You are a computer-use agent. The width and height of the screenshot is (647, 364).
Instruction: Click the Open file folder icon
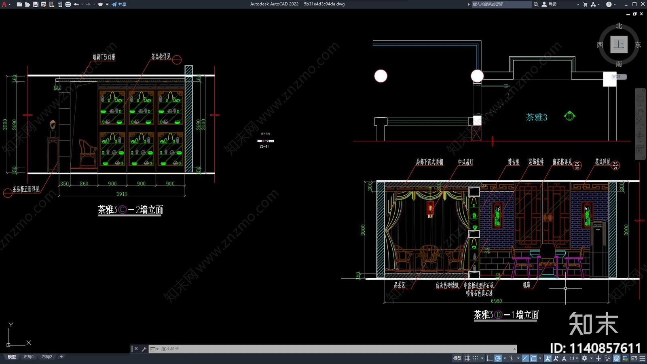[27, 4]
